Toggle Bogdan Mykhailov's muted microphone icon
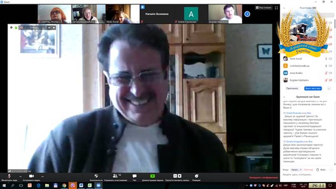 (x=326, y=80)
